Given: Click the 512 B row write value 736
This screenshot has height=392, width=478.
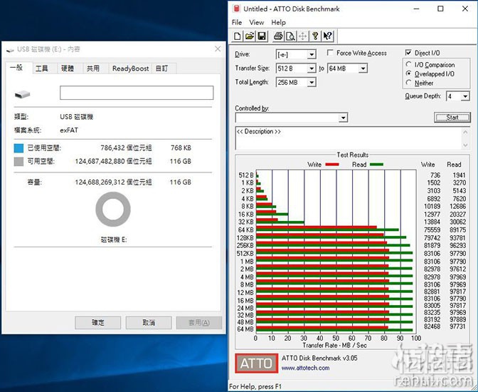Looking at the screenshot, I should click(x=435, y=175).
